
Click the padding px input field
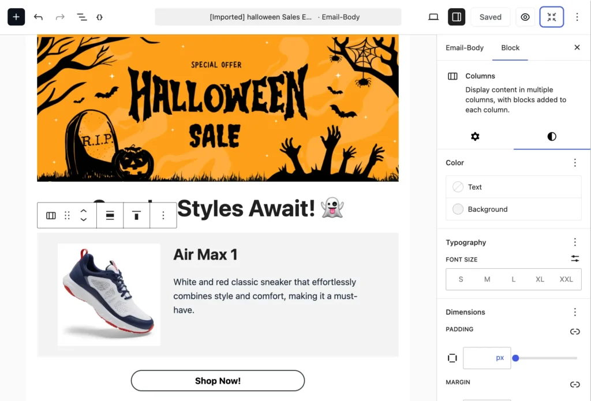coord(487,358)
